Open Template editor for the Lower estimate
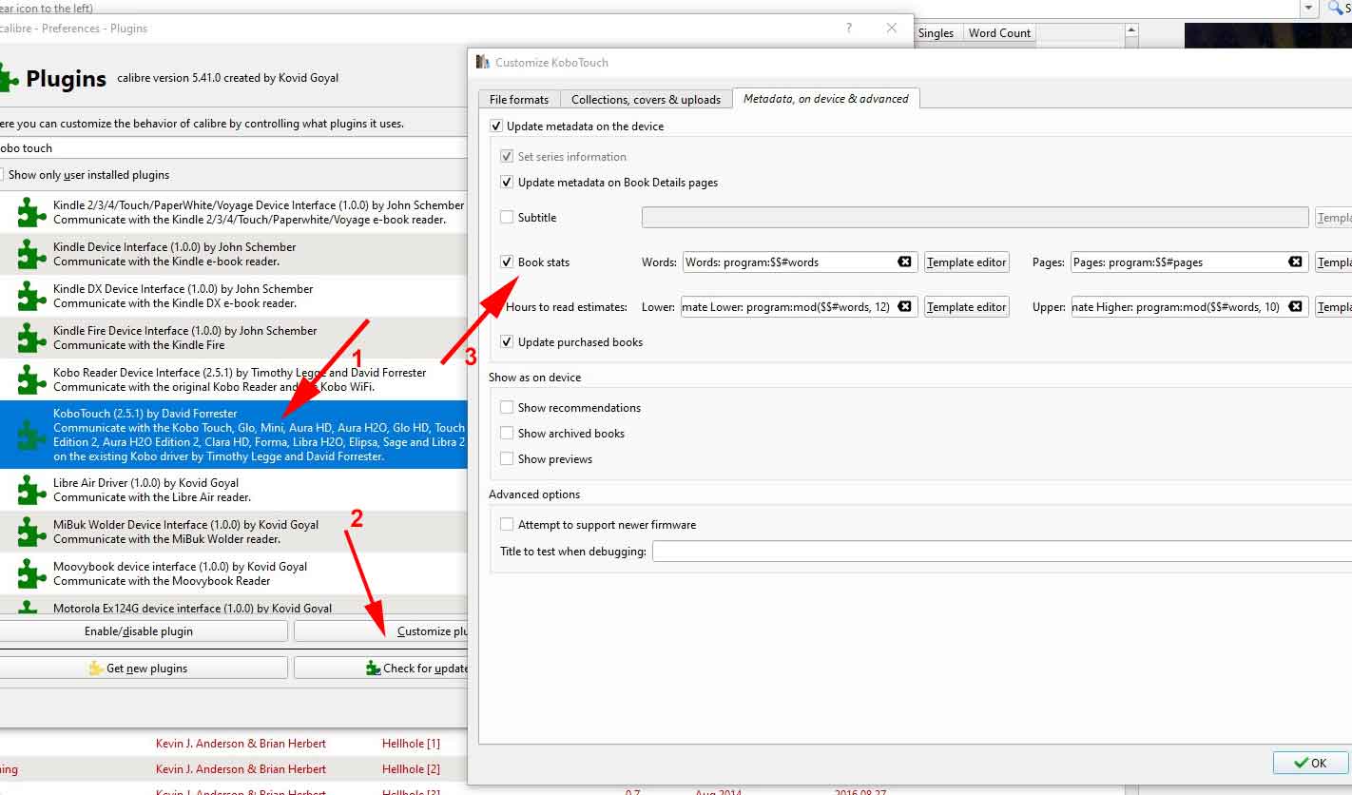1352x795 pixels. tap(966, 307)
